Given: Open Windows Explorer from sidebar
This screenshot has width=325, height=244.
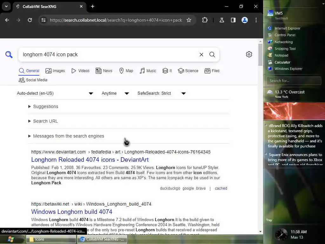Looking at the screenshot, I should click(x=285, y=69).
